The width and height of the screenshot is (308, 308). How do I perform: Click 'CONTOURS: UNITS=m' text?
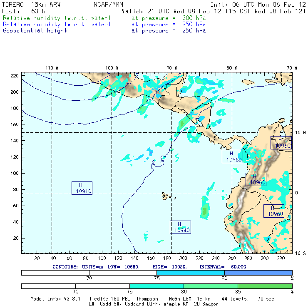coord(78,267)
